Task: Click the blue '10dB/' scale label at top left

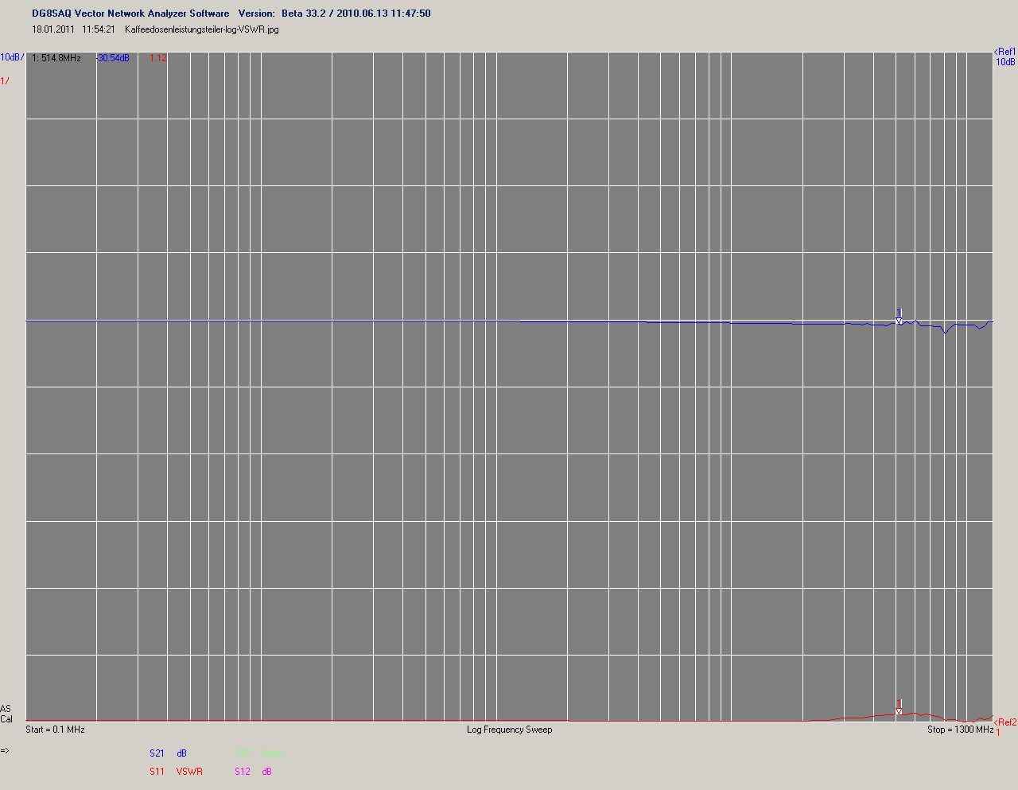Action: pyautogui.click(x=12, y=57)
